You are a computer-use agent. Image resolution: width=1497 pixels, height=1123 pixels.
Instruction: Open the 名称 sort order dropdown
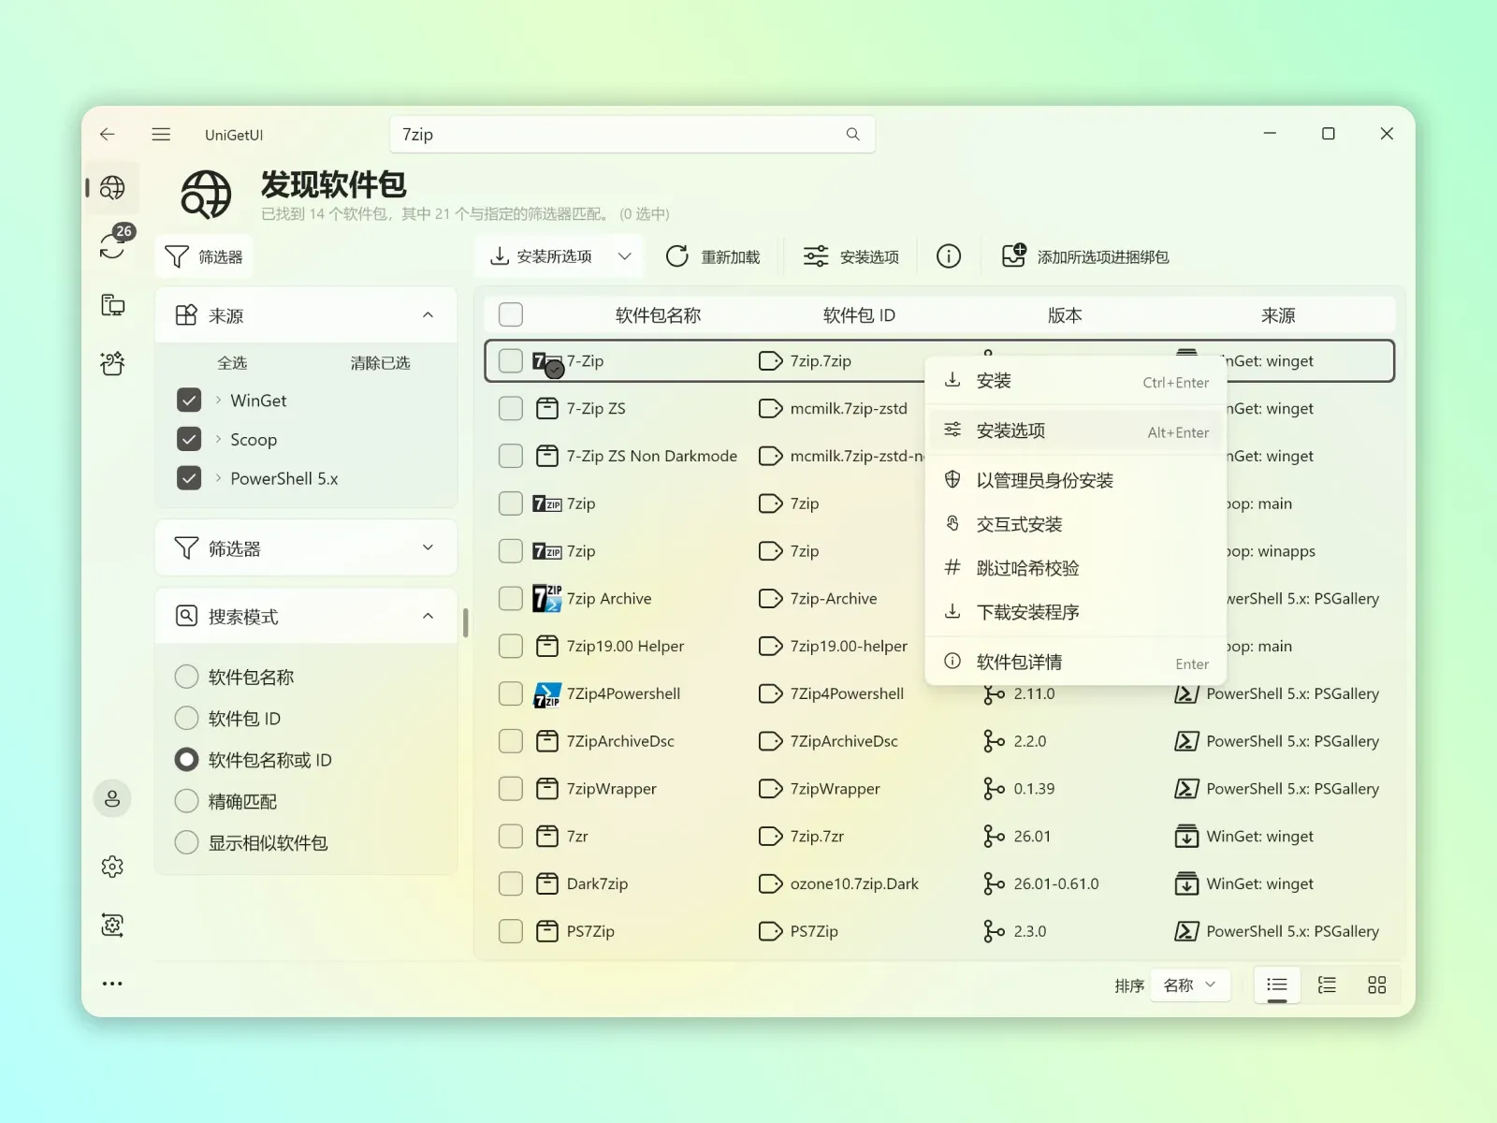click(1189, 984)
